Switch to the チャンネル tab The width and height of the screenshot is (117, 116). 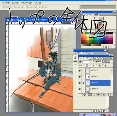coord(92,58)
